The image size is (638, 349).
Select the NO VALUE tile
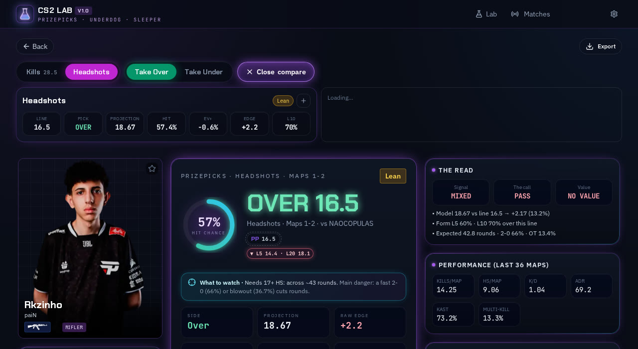(x=584, y=192)
